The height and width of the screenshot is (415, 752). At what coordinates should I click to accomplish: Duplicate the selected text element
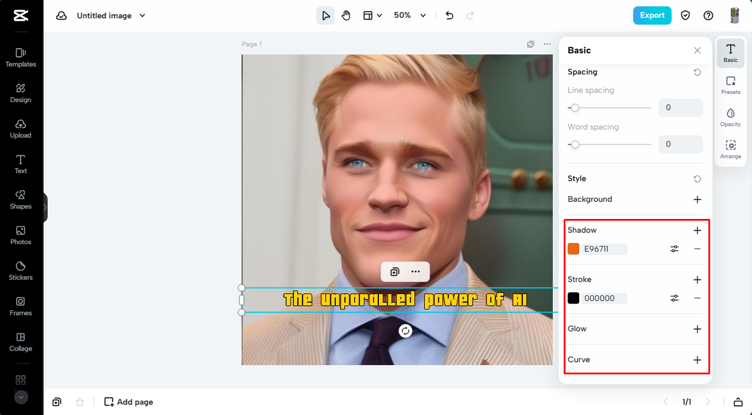(395, 272)
